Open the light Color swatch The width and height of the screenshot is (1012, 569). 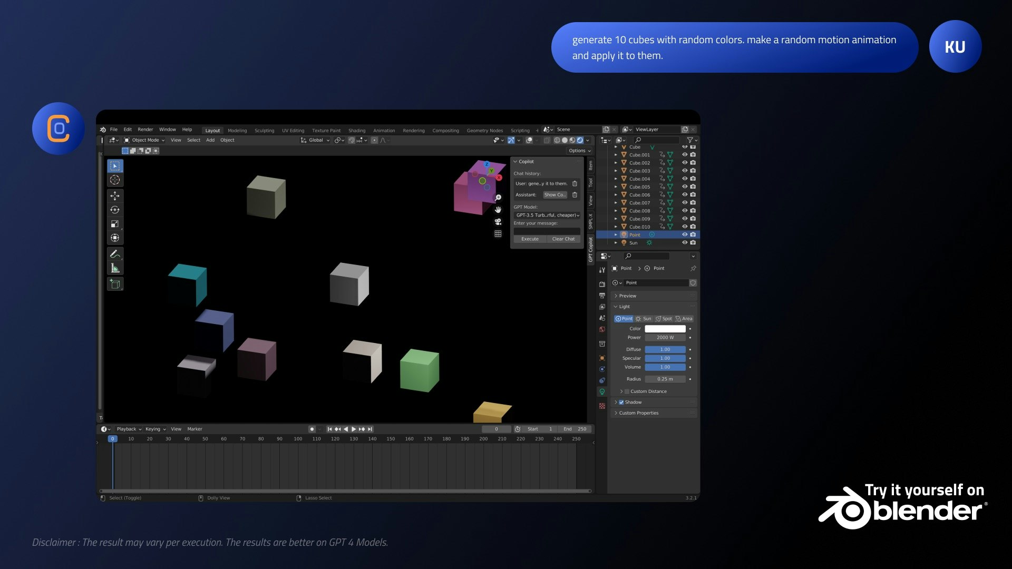[x=665, y=329]
